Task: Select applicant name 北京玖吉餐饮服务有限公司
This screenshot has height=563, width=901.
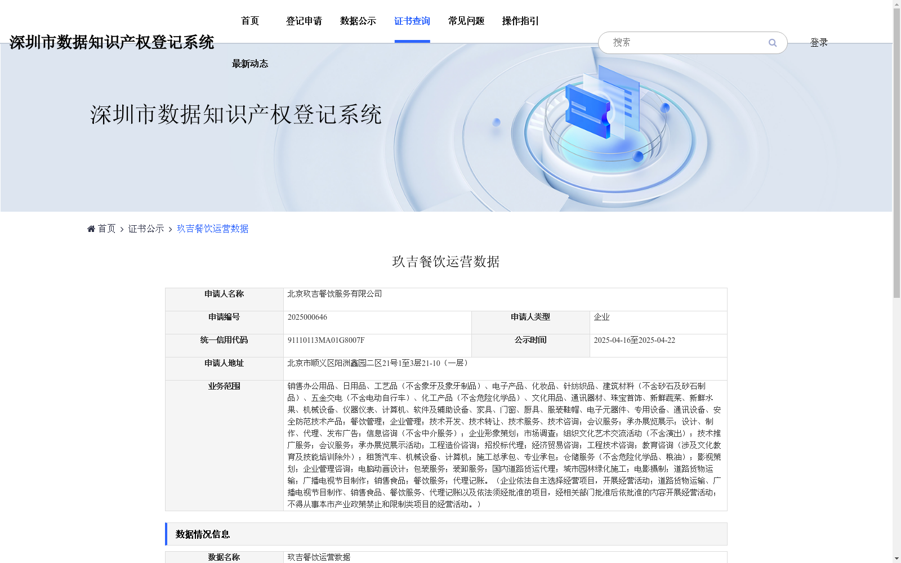Action: coord(334,294)
